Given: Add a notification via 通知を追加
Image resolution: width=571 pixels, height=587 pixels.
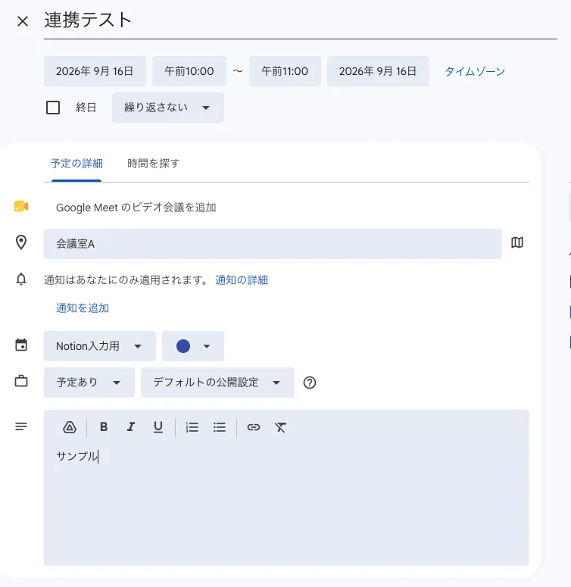Looking at the screenshot, I should click(83, 308).
